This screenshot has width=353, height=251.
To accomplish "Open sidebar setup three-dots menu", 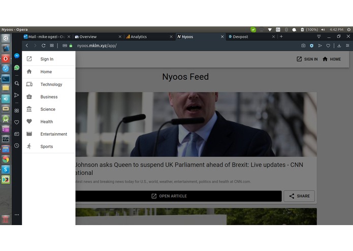I will (17, 215).
